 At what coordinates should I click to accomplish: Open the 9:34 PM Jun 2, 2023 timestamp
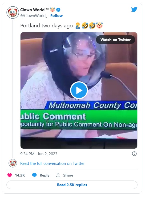pos(39,154)
